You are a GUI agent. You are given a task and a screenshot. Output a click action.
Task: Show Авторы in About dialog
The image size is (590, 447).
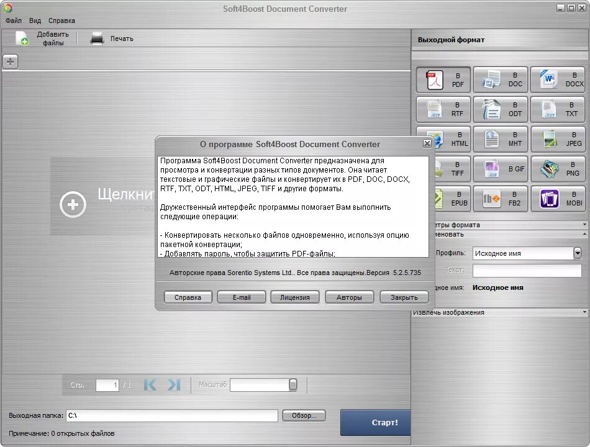click(349, 297)
